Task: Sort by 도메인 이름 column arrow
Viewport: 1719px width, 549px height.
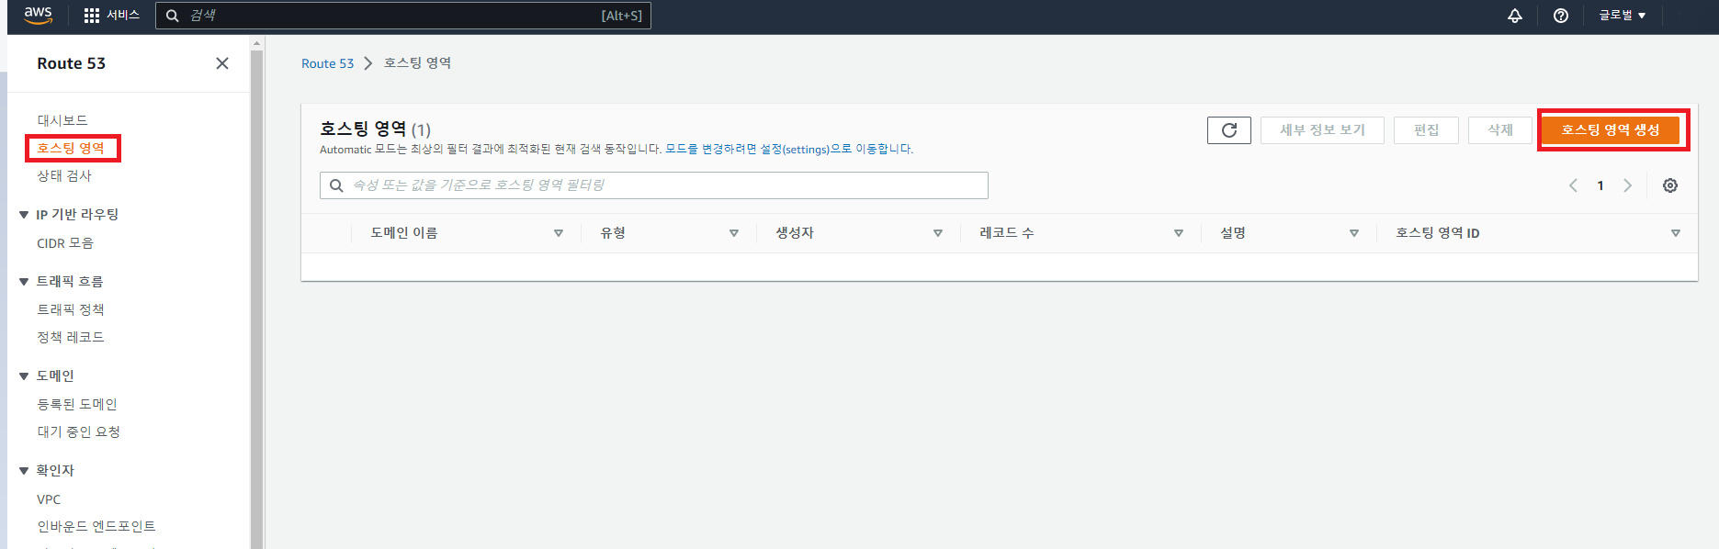Action: coord(559,233)
